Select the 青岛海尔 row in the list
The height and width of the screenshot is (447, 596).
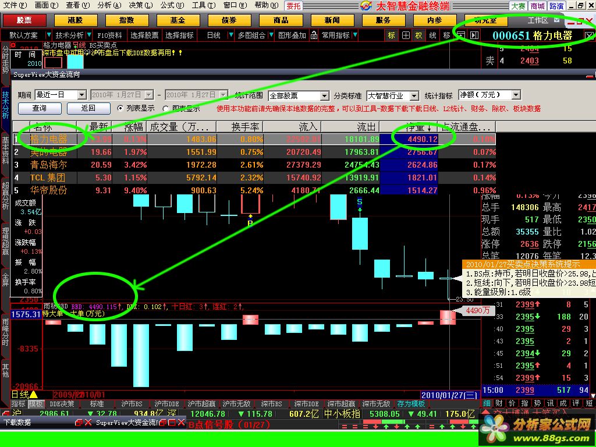click(254, 165)
